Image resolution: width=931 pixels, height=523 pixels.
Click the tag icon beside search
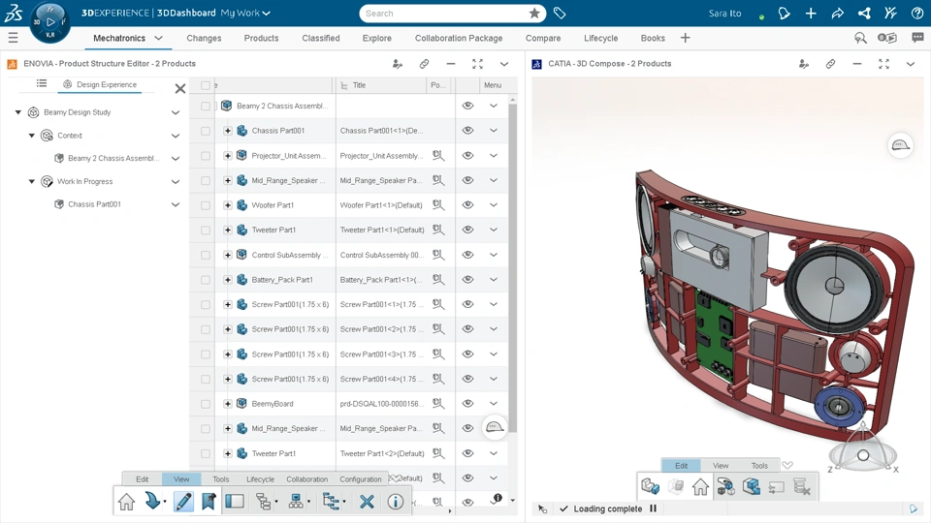point(560,13)
